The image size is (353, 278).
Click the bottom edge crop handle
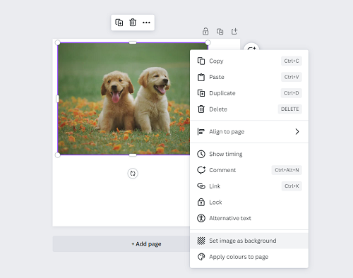pos(133,155)
